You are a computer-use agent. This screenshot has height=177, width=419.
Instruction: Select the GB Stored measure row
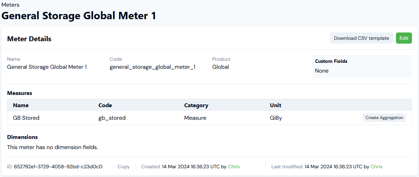click(209, 118)
